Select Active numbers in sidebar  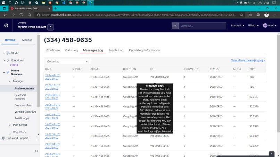[24, 88]
